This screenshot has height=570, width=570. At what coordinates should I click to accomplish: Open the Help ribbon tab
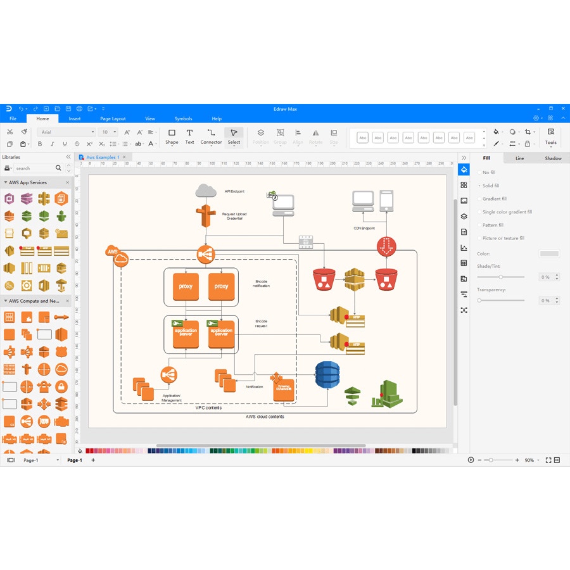[217, 118]
